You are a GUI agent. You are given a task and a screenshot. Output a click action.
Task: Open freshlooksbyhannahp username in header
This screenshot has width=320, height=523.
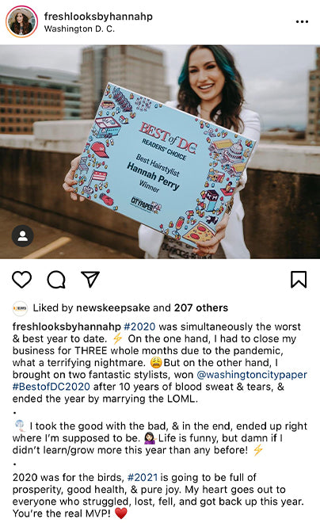98,17
